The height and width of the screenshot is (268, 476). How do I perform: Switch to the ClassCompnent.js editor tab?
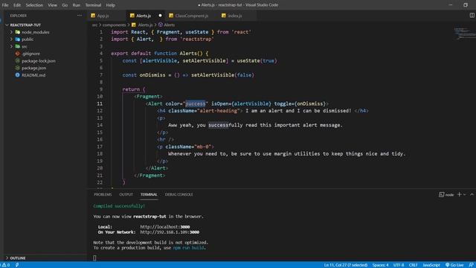(191, 16)
